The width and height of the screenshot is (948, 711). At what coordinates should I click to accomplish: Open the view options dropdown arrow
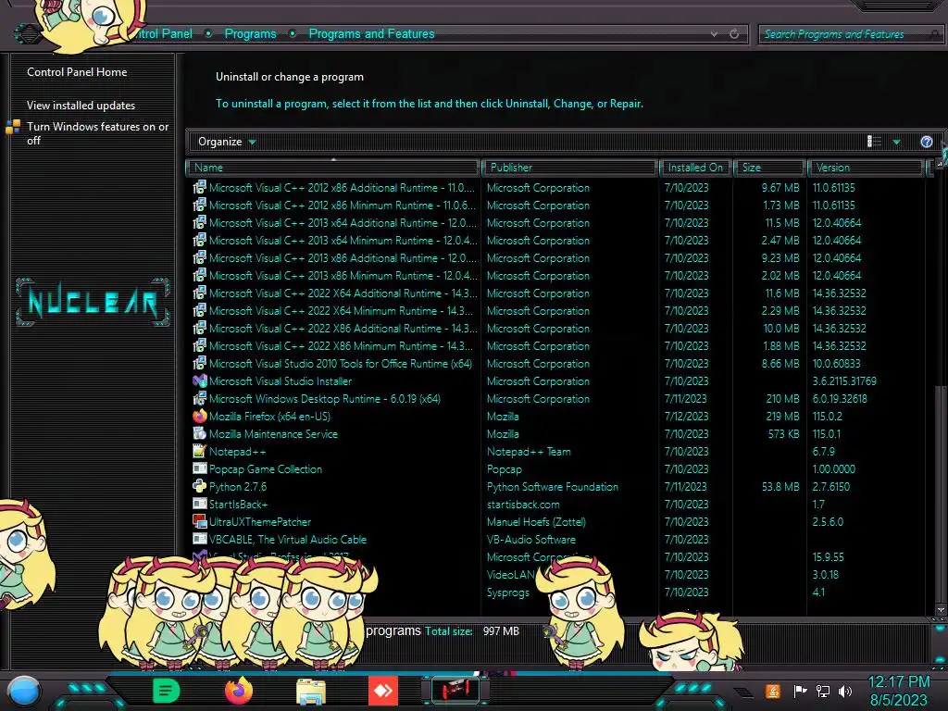[x=896, y=142]
